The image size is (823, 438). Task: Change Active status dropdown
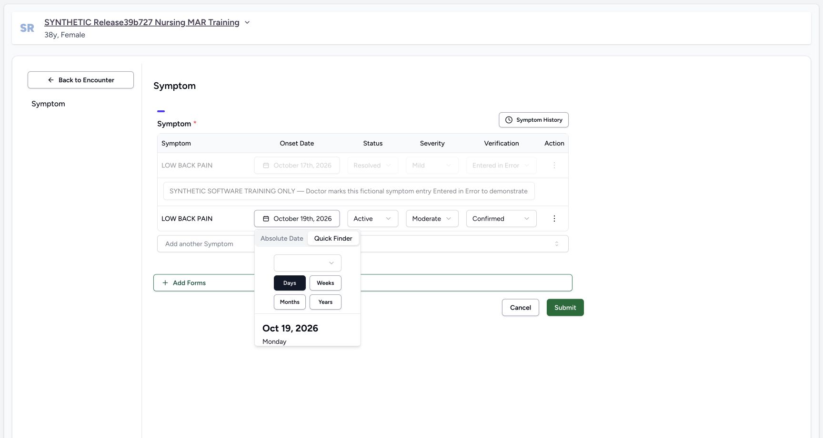[372, 219]
